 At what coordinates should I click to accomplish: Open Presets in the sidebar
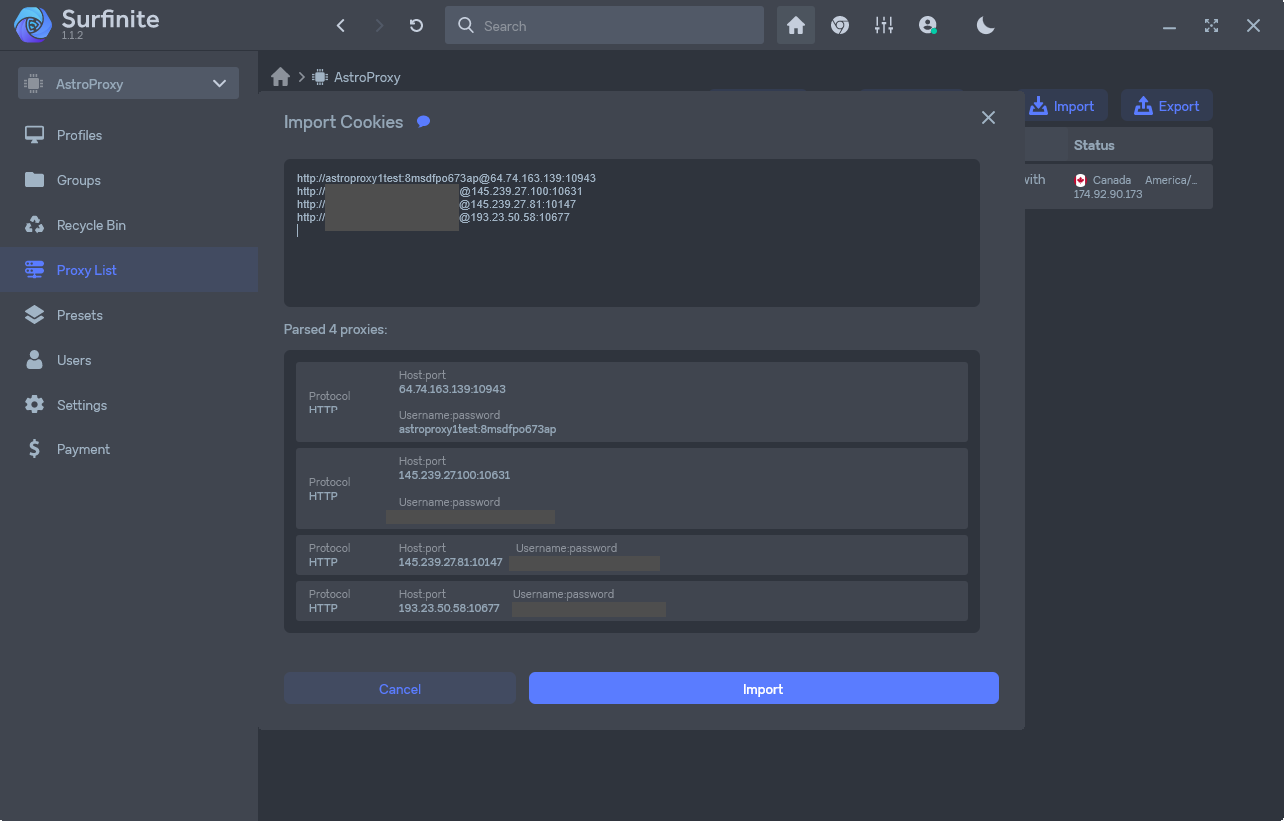point(129,315)
